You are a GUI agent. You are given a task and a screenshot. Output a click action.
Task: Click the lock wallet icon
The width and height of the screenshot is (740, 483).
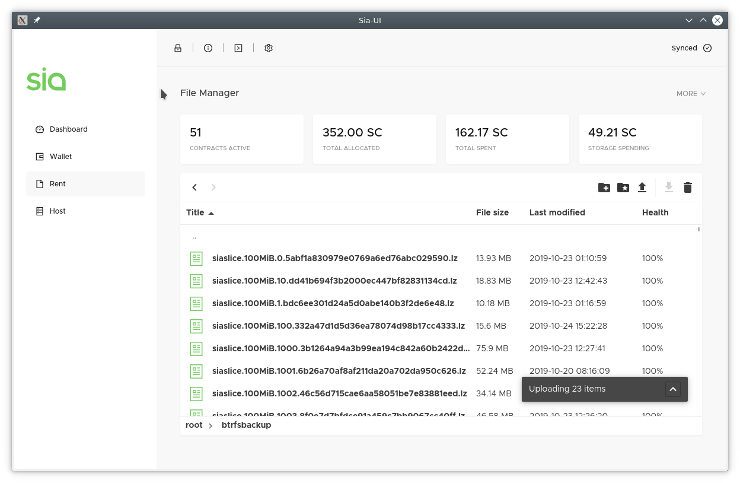(178, 48)
